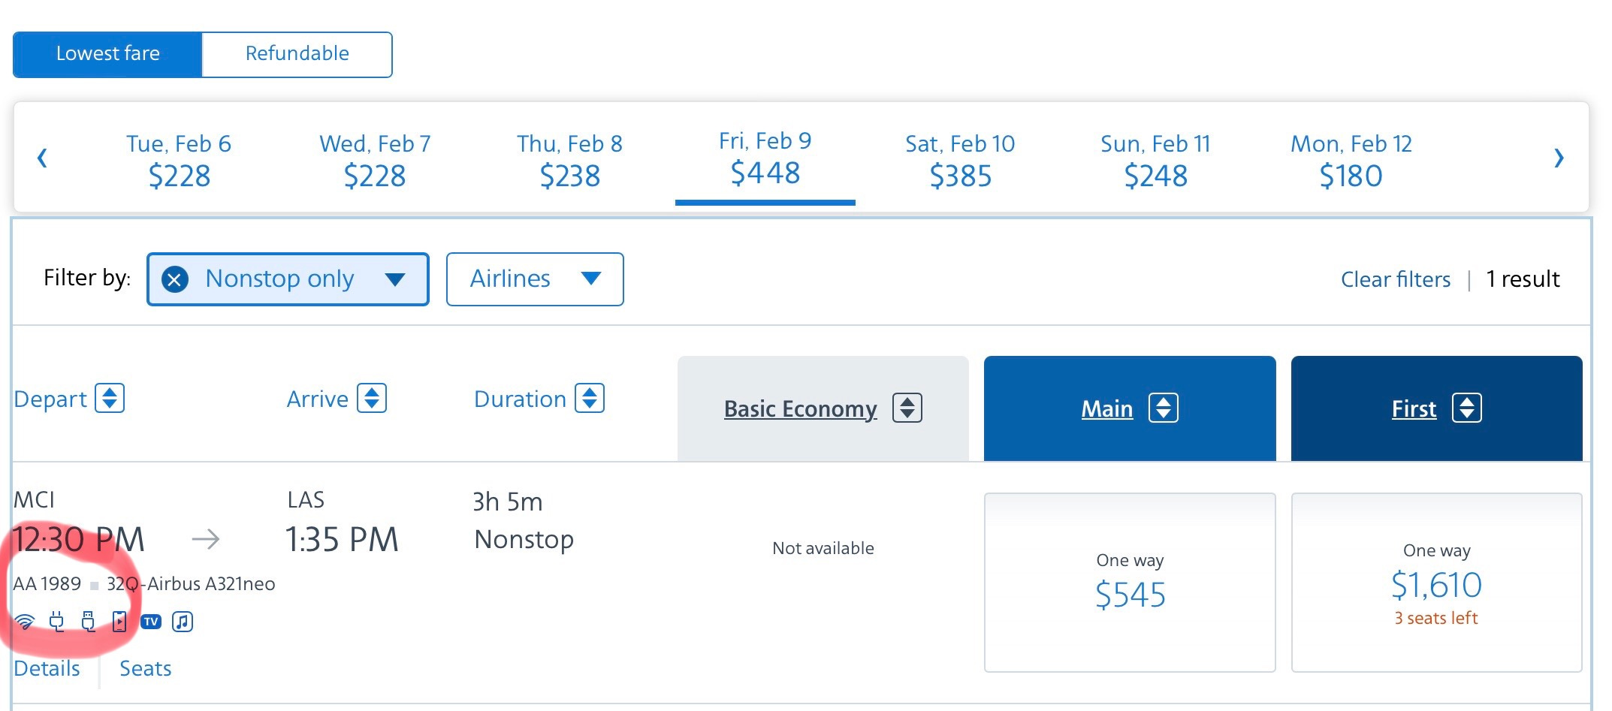Click the power outlet amenity icon
The width and height of the screenshot is (1612, 711).
point(56,622)
